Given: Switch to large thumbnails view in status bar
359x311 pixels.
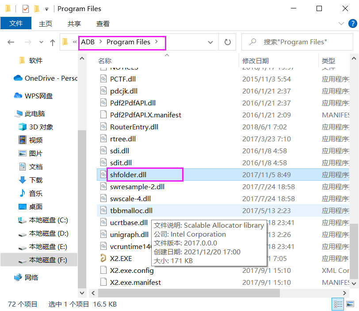Looking at the screenshot, I should pos(349,304).
